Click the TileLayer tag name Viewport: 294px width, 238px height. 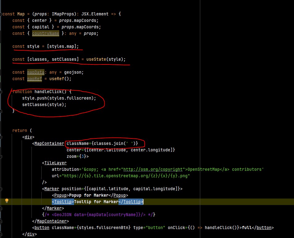pyautogui.click(x=55, y=163)
